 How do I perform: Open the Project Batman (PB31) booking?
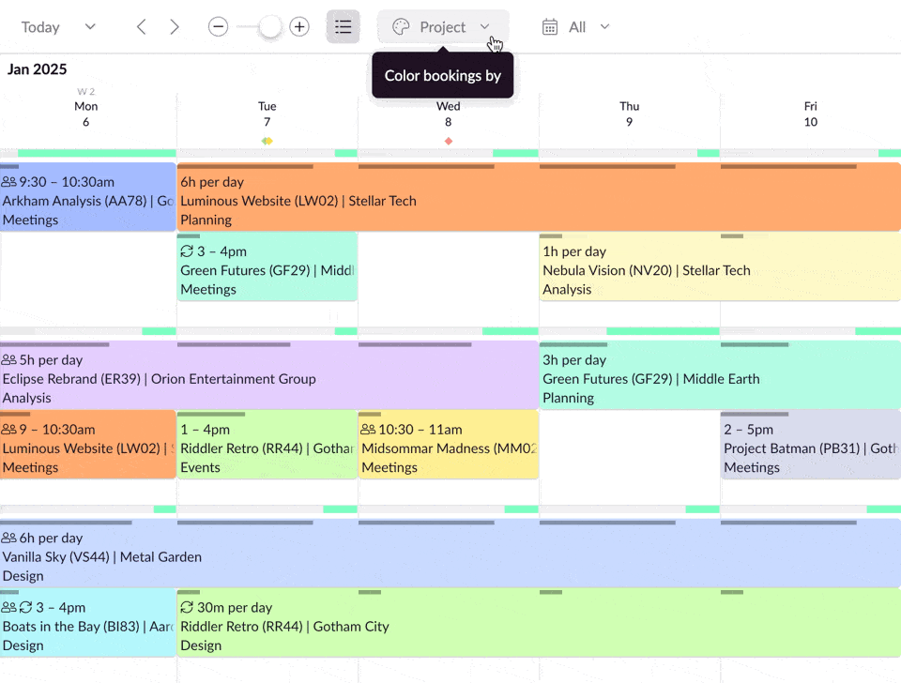click(x=811, y=445)
